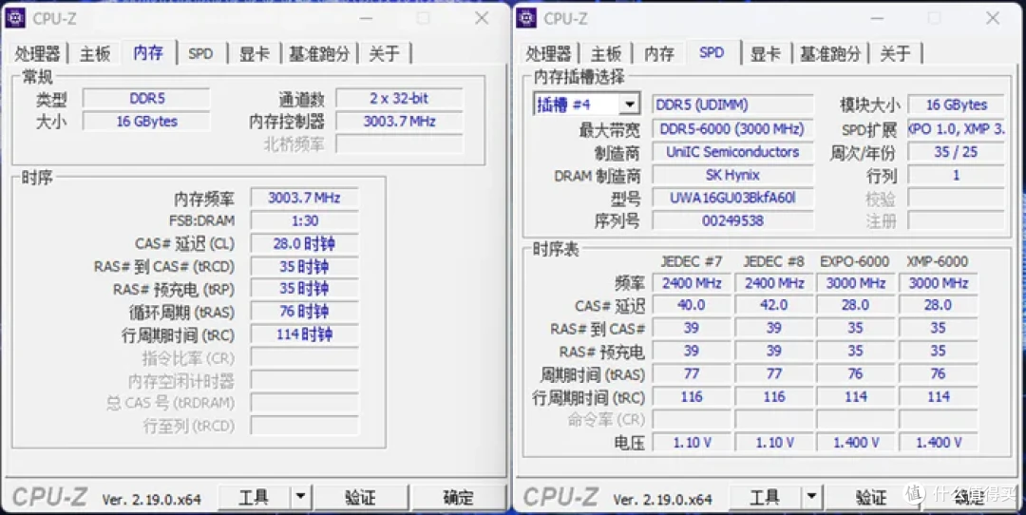Open the 主板 tab in the left window
The image size is (1026, 515).
point(95,53)
